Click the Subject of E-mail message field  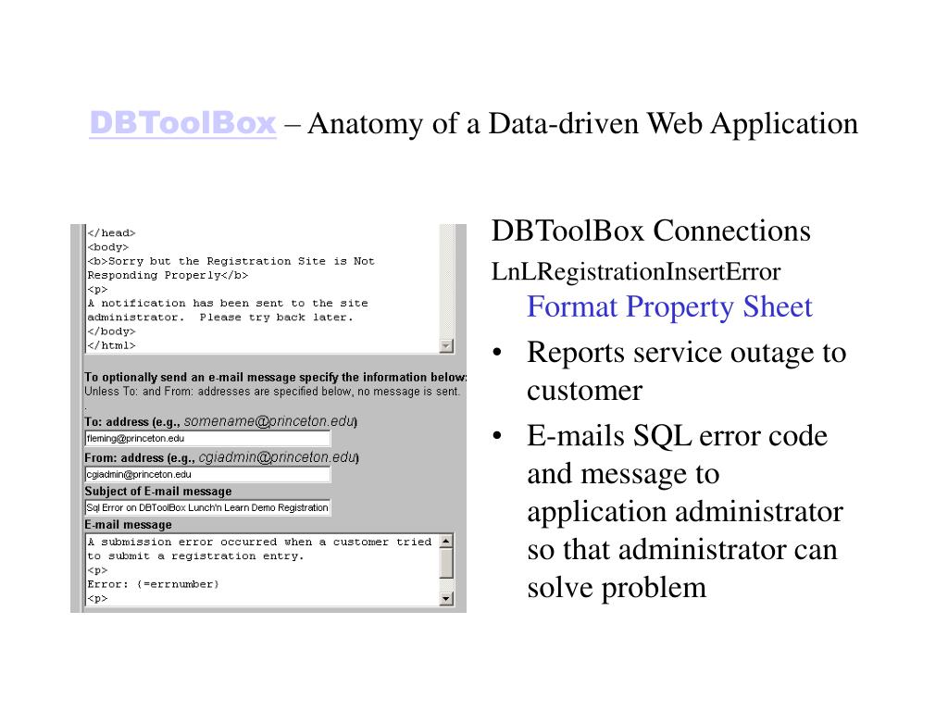[208, 507]
